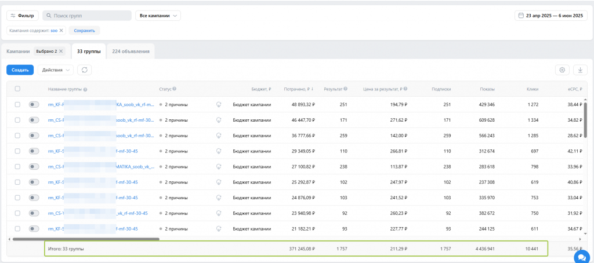The height and width of the screenshot is (263, 594).
Task: Open recommendation icon in 29 349,05 ₽ row
Action: pyautogui.click(x=219, y=151)
